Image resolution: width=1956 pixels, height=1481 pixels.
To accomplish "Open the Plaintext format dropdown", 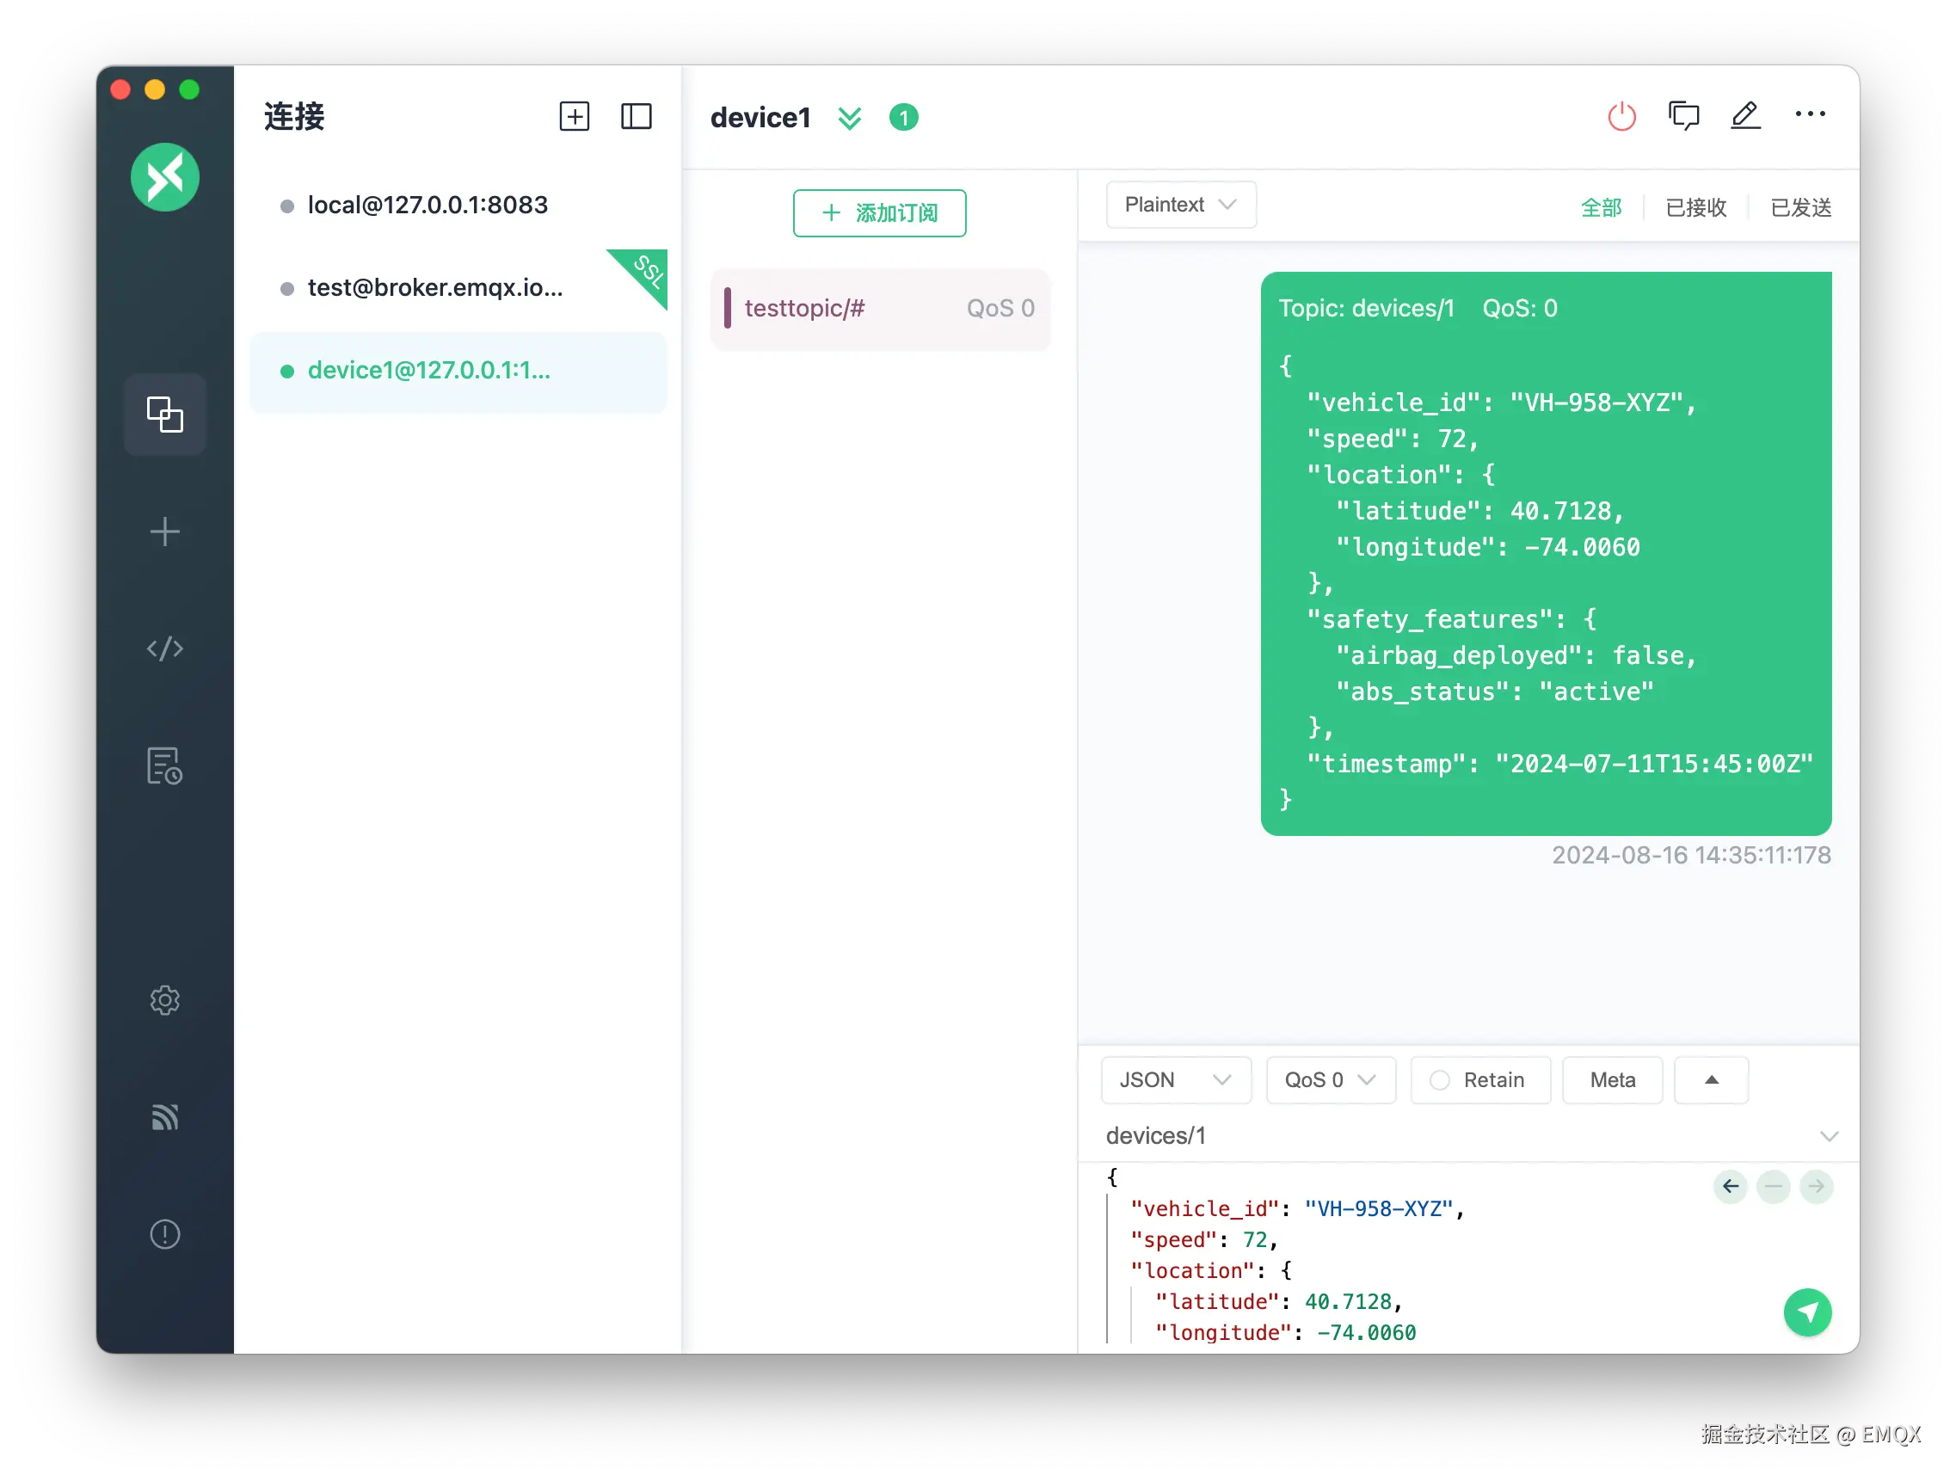I will point(1179,206).
